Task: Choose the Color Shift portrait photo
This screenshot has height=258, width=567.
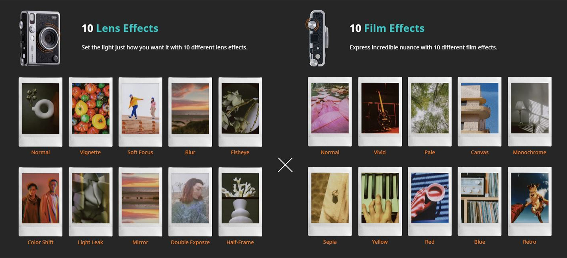Action: (41, 202)
